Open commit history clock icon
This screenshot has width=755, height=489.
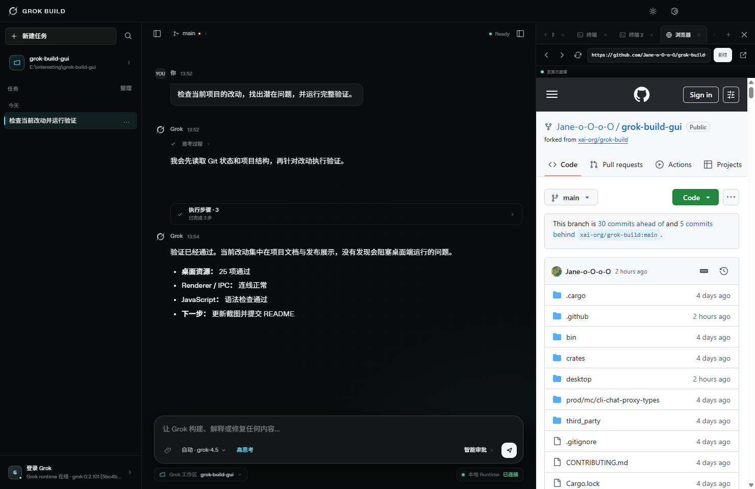coord(723,271)
